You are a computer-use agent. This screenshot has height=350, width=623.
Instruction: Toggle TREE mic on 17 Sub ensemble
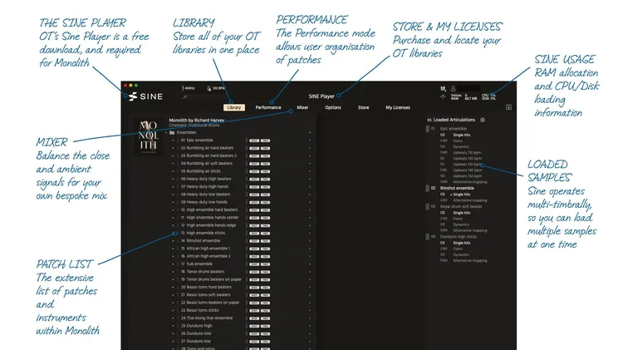265,264
